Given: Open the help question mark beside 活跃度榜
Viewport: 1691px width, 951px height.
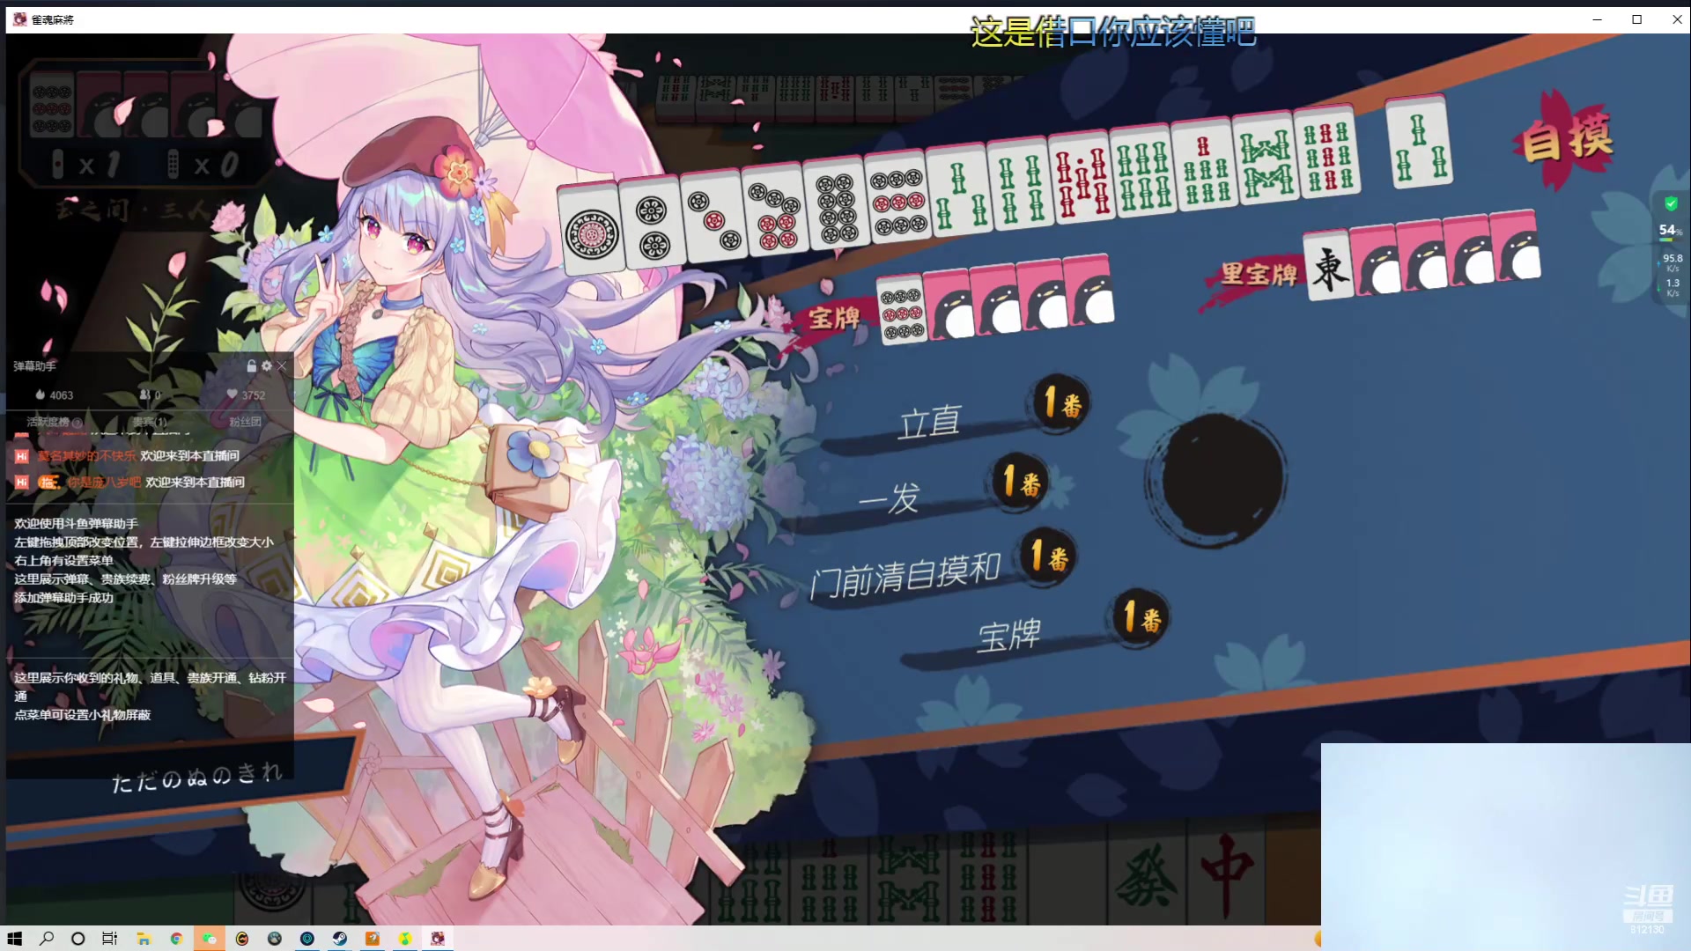Looking at the screenshot, I should pos(78,423).
